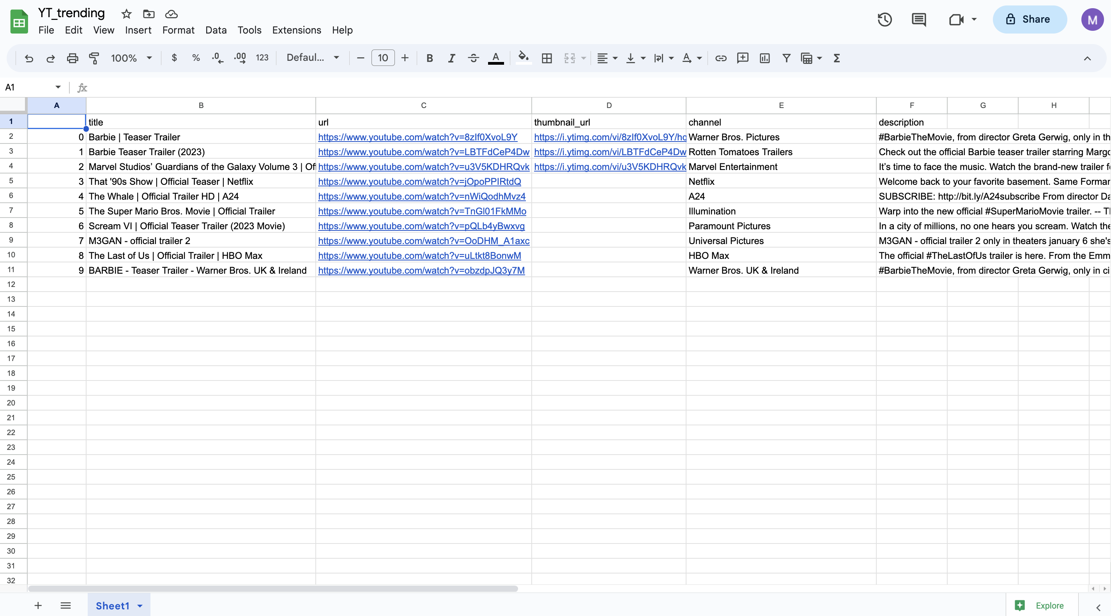This screenshot has width=1111, height=616.
Task: Open Google Sheets home logo
Action: pos(19,21)
